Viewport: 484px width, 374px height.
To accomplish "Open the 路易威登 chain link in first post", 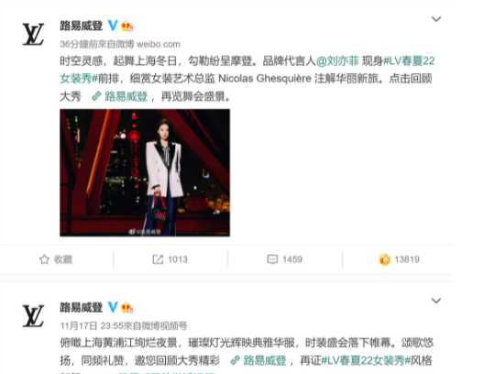I will tap(120, 96).
